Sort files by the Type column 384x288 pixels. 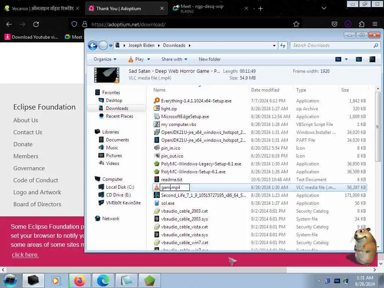(x=301, y=90)
